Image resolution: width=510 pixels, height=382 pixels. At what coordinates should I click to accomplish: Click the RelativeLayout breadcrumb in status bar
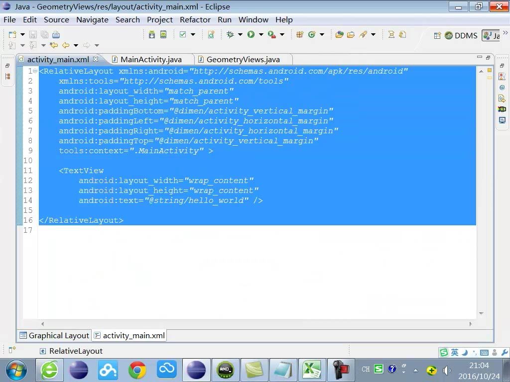coord(71,351)
